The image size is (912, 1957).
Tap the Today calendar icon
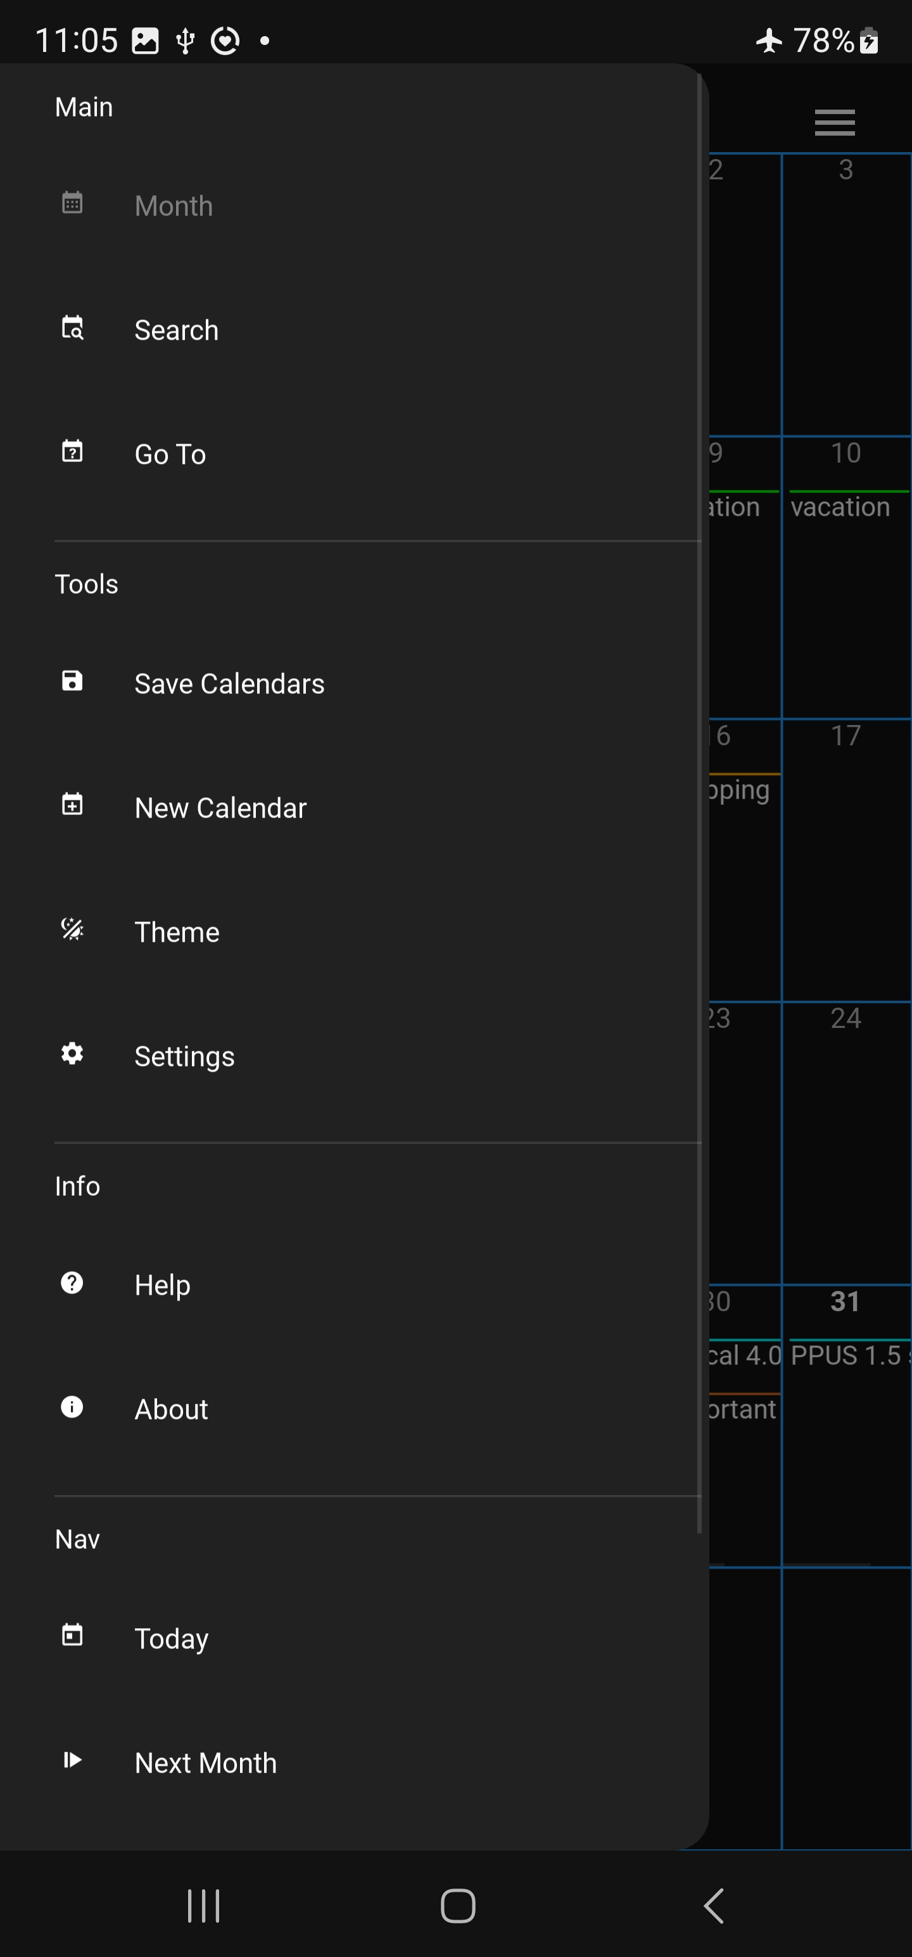(72, 1636)
